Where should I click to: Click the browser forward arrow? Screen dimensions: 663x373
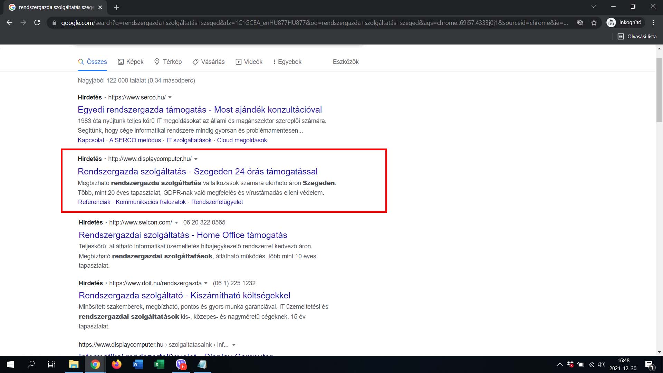23,22
